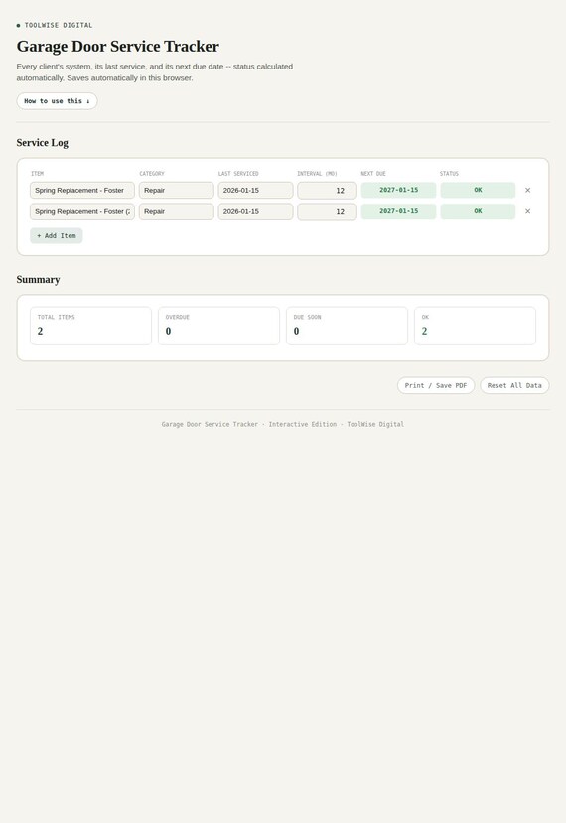This screenshot has width=566, height=823.
Task: Click first row OK status badge
Action: 478,190
